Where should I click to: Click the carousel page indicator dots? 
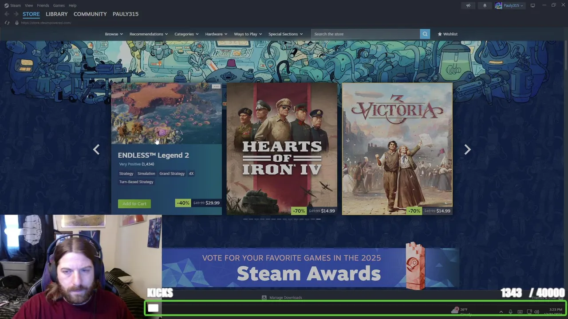pos(282,219)
